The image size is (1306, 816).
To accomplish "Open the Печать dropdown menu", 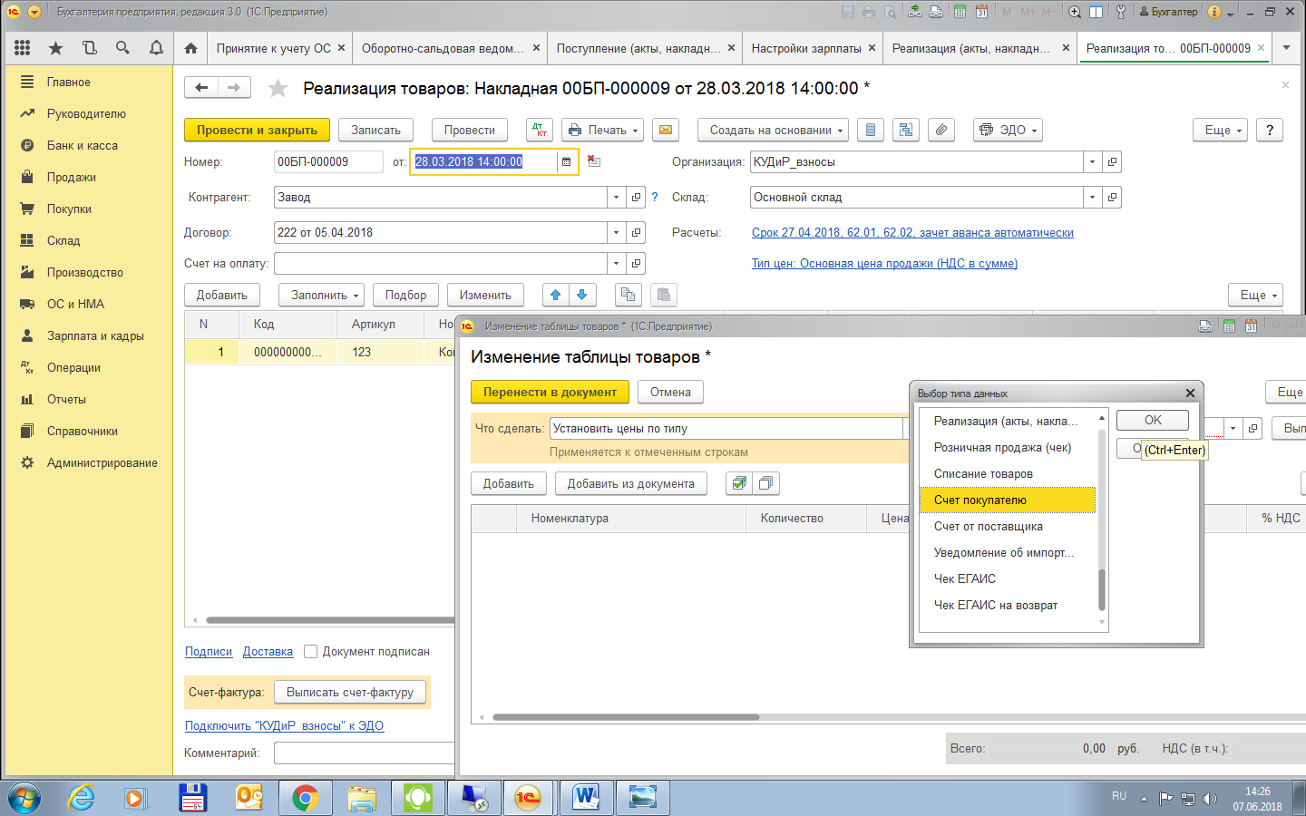I will pos(603,131).
